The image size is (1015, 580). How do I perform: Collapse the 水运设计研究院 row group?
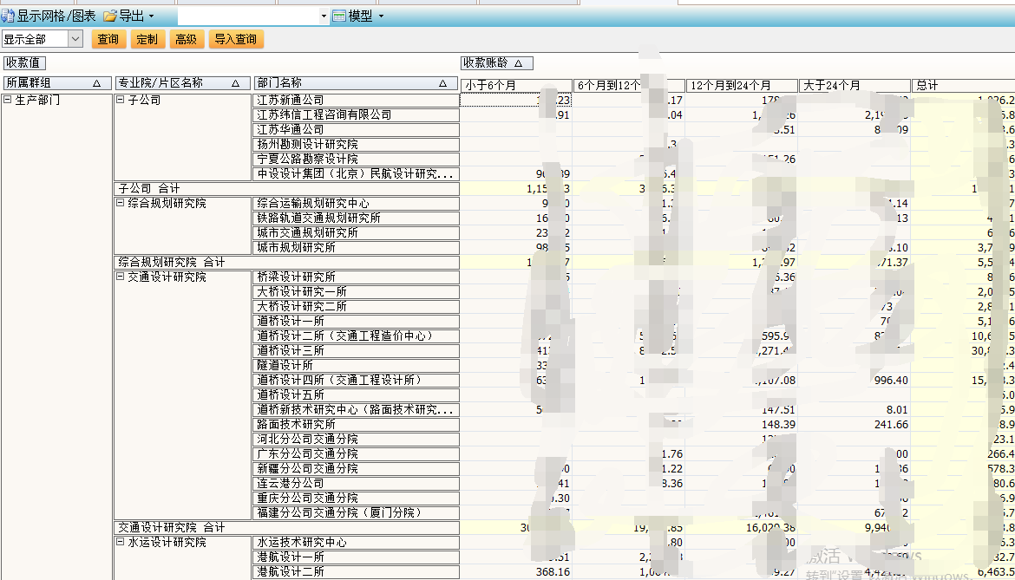point(121,543)
